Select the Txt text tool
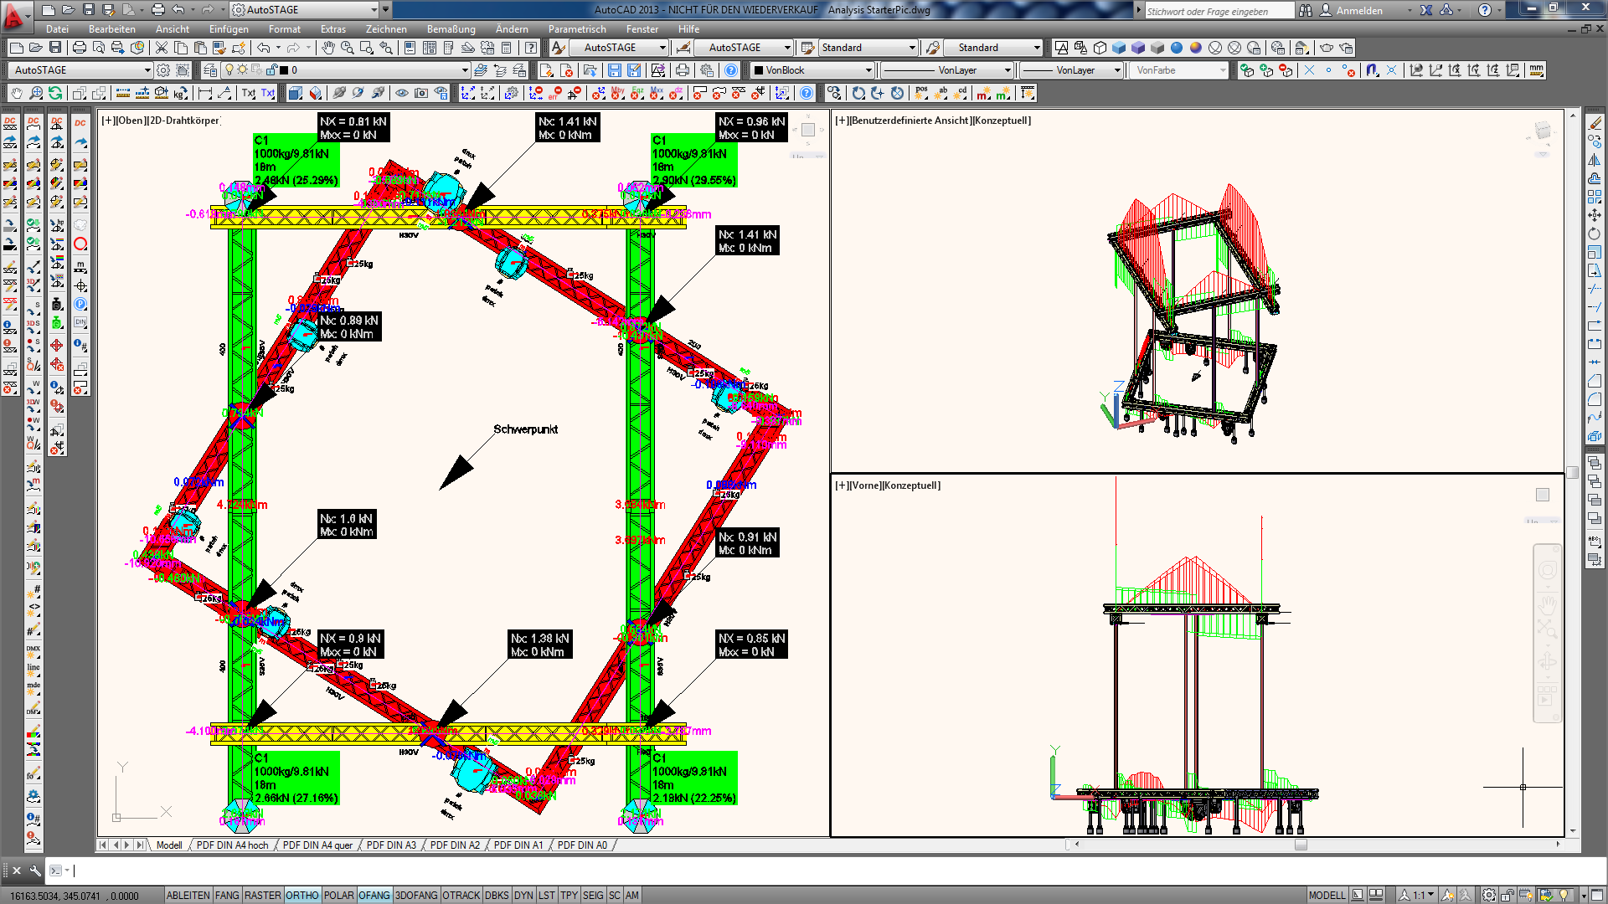This screenshot has height=904, width=1608. tap(248, 93)
